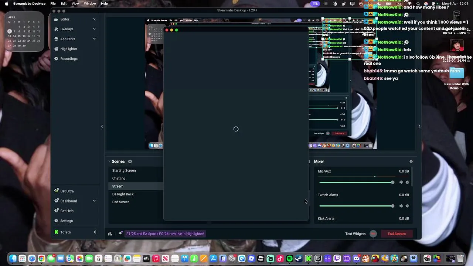The width and height of the screenshot is (473, 266).
Task: Collapse the Scenes panel disclosure arrow
Action: (109, 161)
